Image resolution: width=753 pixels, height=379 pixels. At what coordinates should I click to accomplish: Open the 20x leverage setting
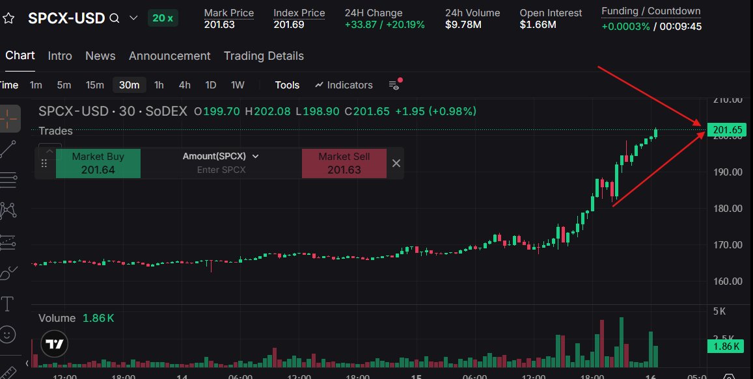[x=163, y=18]
